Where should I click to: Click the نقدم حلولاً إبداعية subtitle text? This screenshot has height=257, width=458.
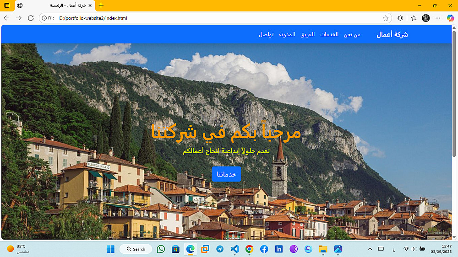coord(226,151)
